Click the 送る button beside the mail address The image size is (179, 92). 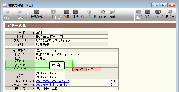pos(113,81)
